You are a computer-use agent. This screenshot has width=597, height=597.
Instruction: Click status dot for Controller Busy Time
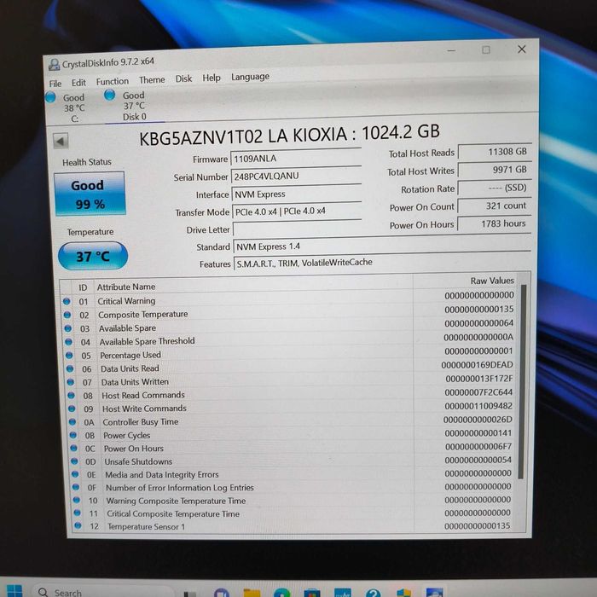pos(72,422)
